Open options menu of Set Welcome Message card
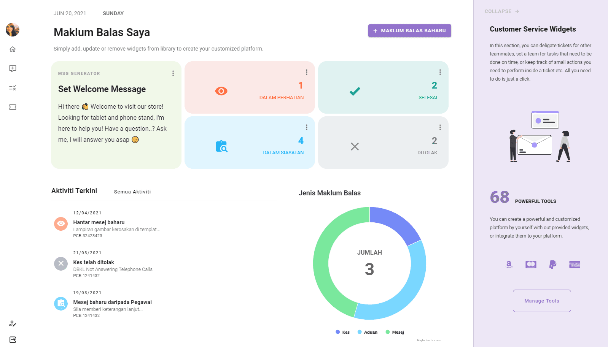Screen dimensions: 608x347 point(173,73)
